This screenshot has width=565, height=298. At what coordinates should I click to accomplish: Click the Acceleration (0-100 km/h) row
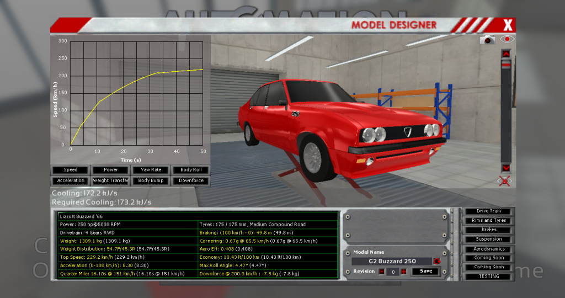coord(128,265)
